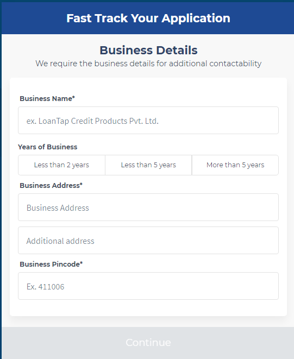Click into the Business Address field
Screen dimensions: 294x359
[148, 207]
